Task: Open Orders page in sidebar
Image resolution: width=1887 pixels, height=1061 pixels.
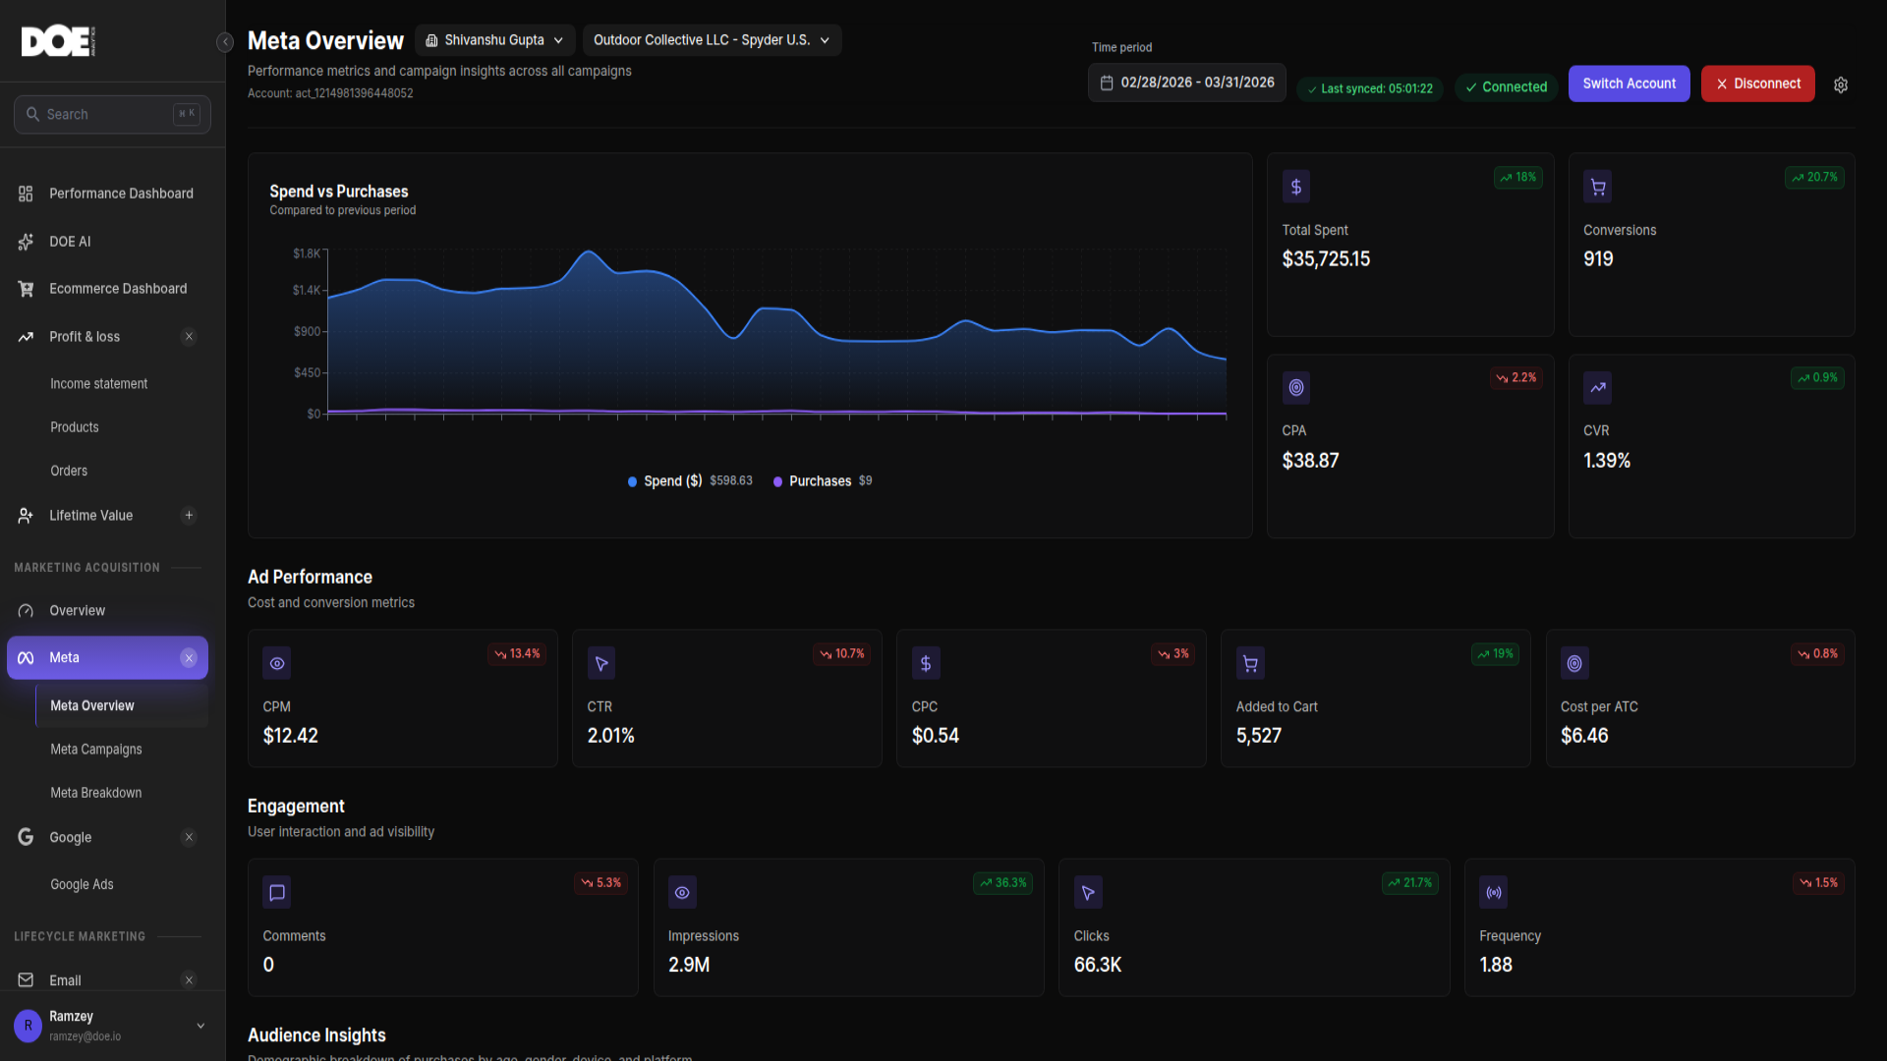Action: (69, 472)
